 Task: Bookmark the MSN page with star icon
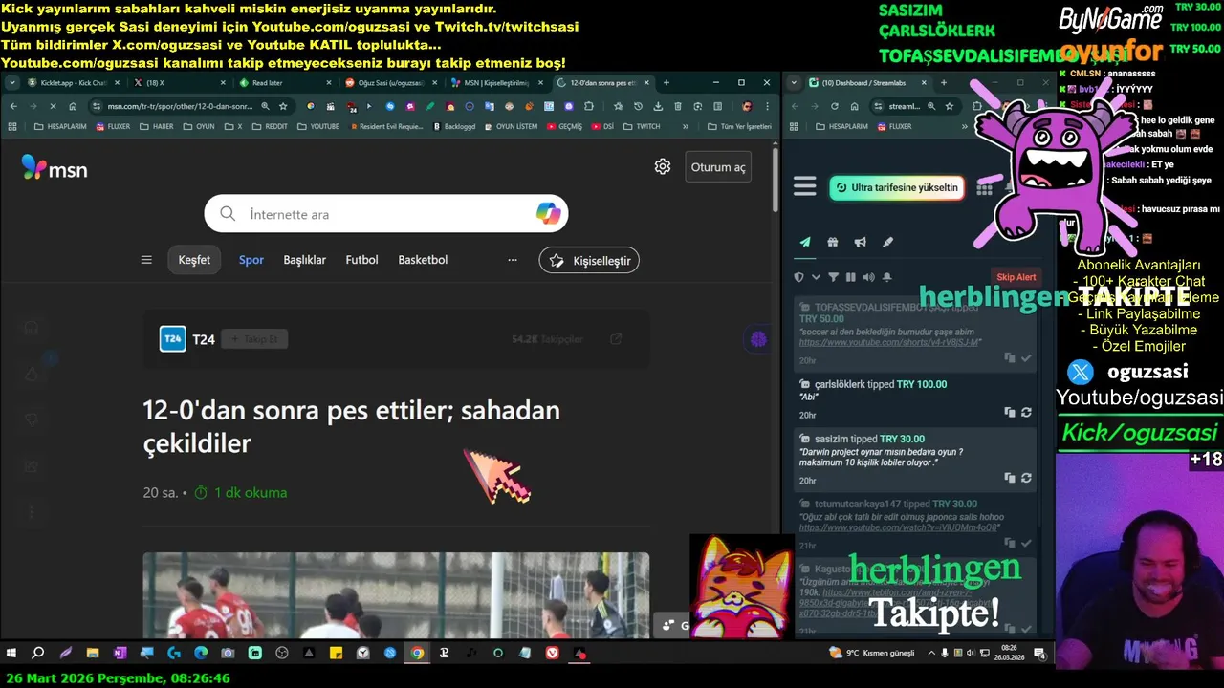tap(283, 106)
